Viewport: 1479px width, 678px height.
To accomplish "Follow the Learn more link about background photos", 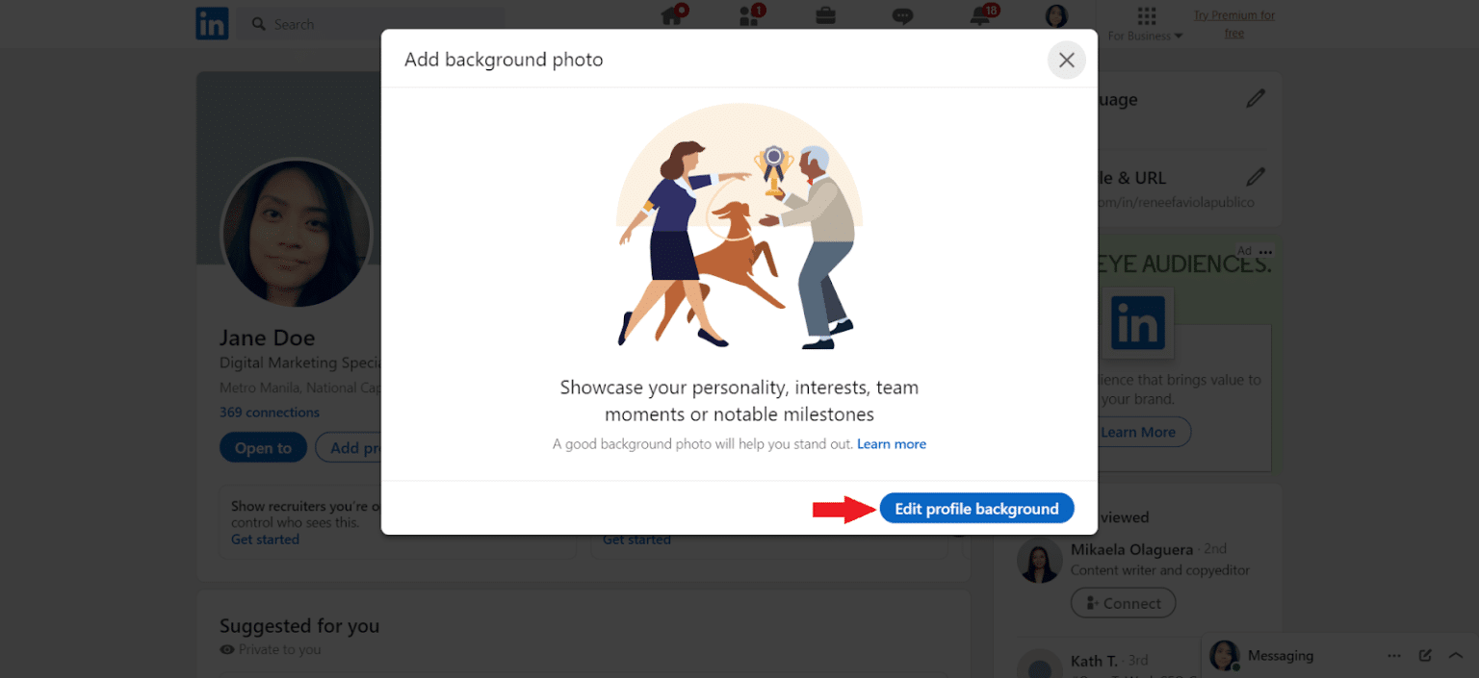I will click(x=892, y=443).
